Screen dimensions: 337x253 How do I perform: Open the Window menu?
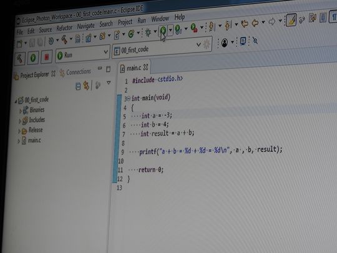pos(160,19)
